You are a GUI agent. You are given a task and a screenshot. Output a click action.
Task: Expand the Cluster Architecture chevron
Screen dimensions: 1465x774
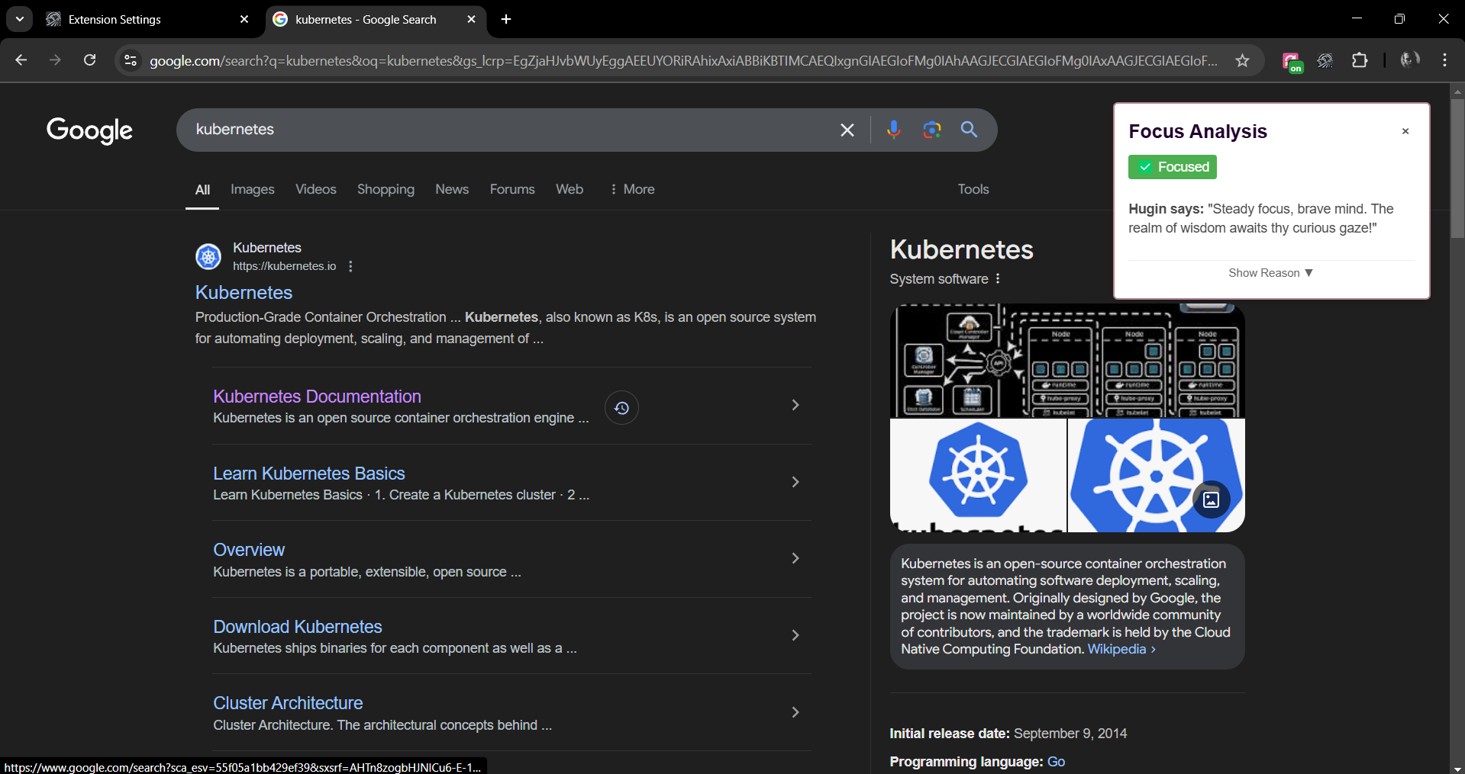[x=795, y=712]
